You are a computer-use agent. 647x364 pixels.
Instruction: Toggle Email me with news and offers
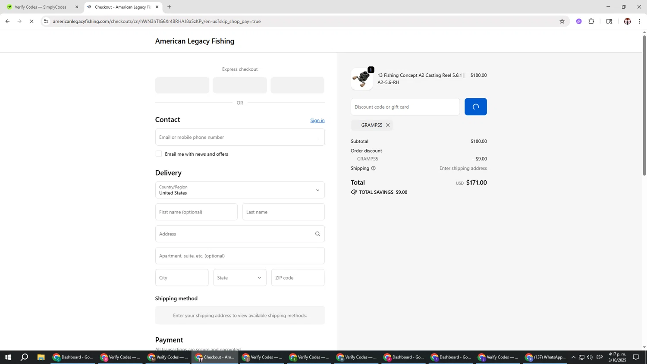coord(159,154)
